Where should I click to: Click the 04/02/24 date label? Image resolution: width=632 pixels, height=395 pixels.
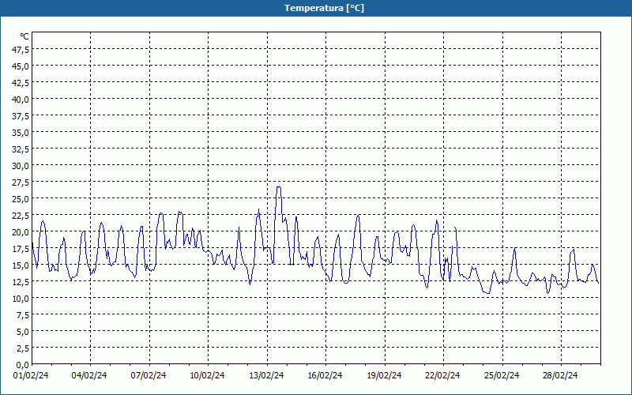coord(89,376)
